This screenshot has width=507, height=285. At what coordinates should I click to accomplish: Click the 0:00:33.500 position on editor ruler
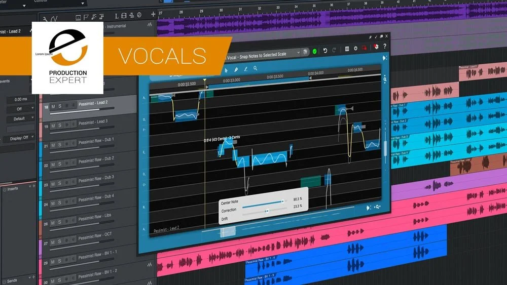[x=275, y=77]
